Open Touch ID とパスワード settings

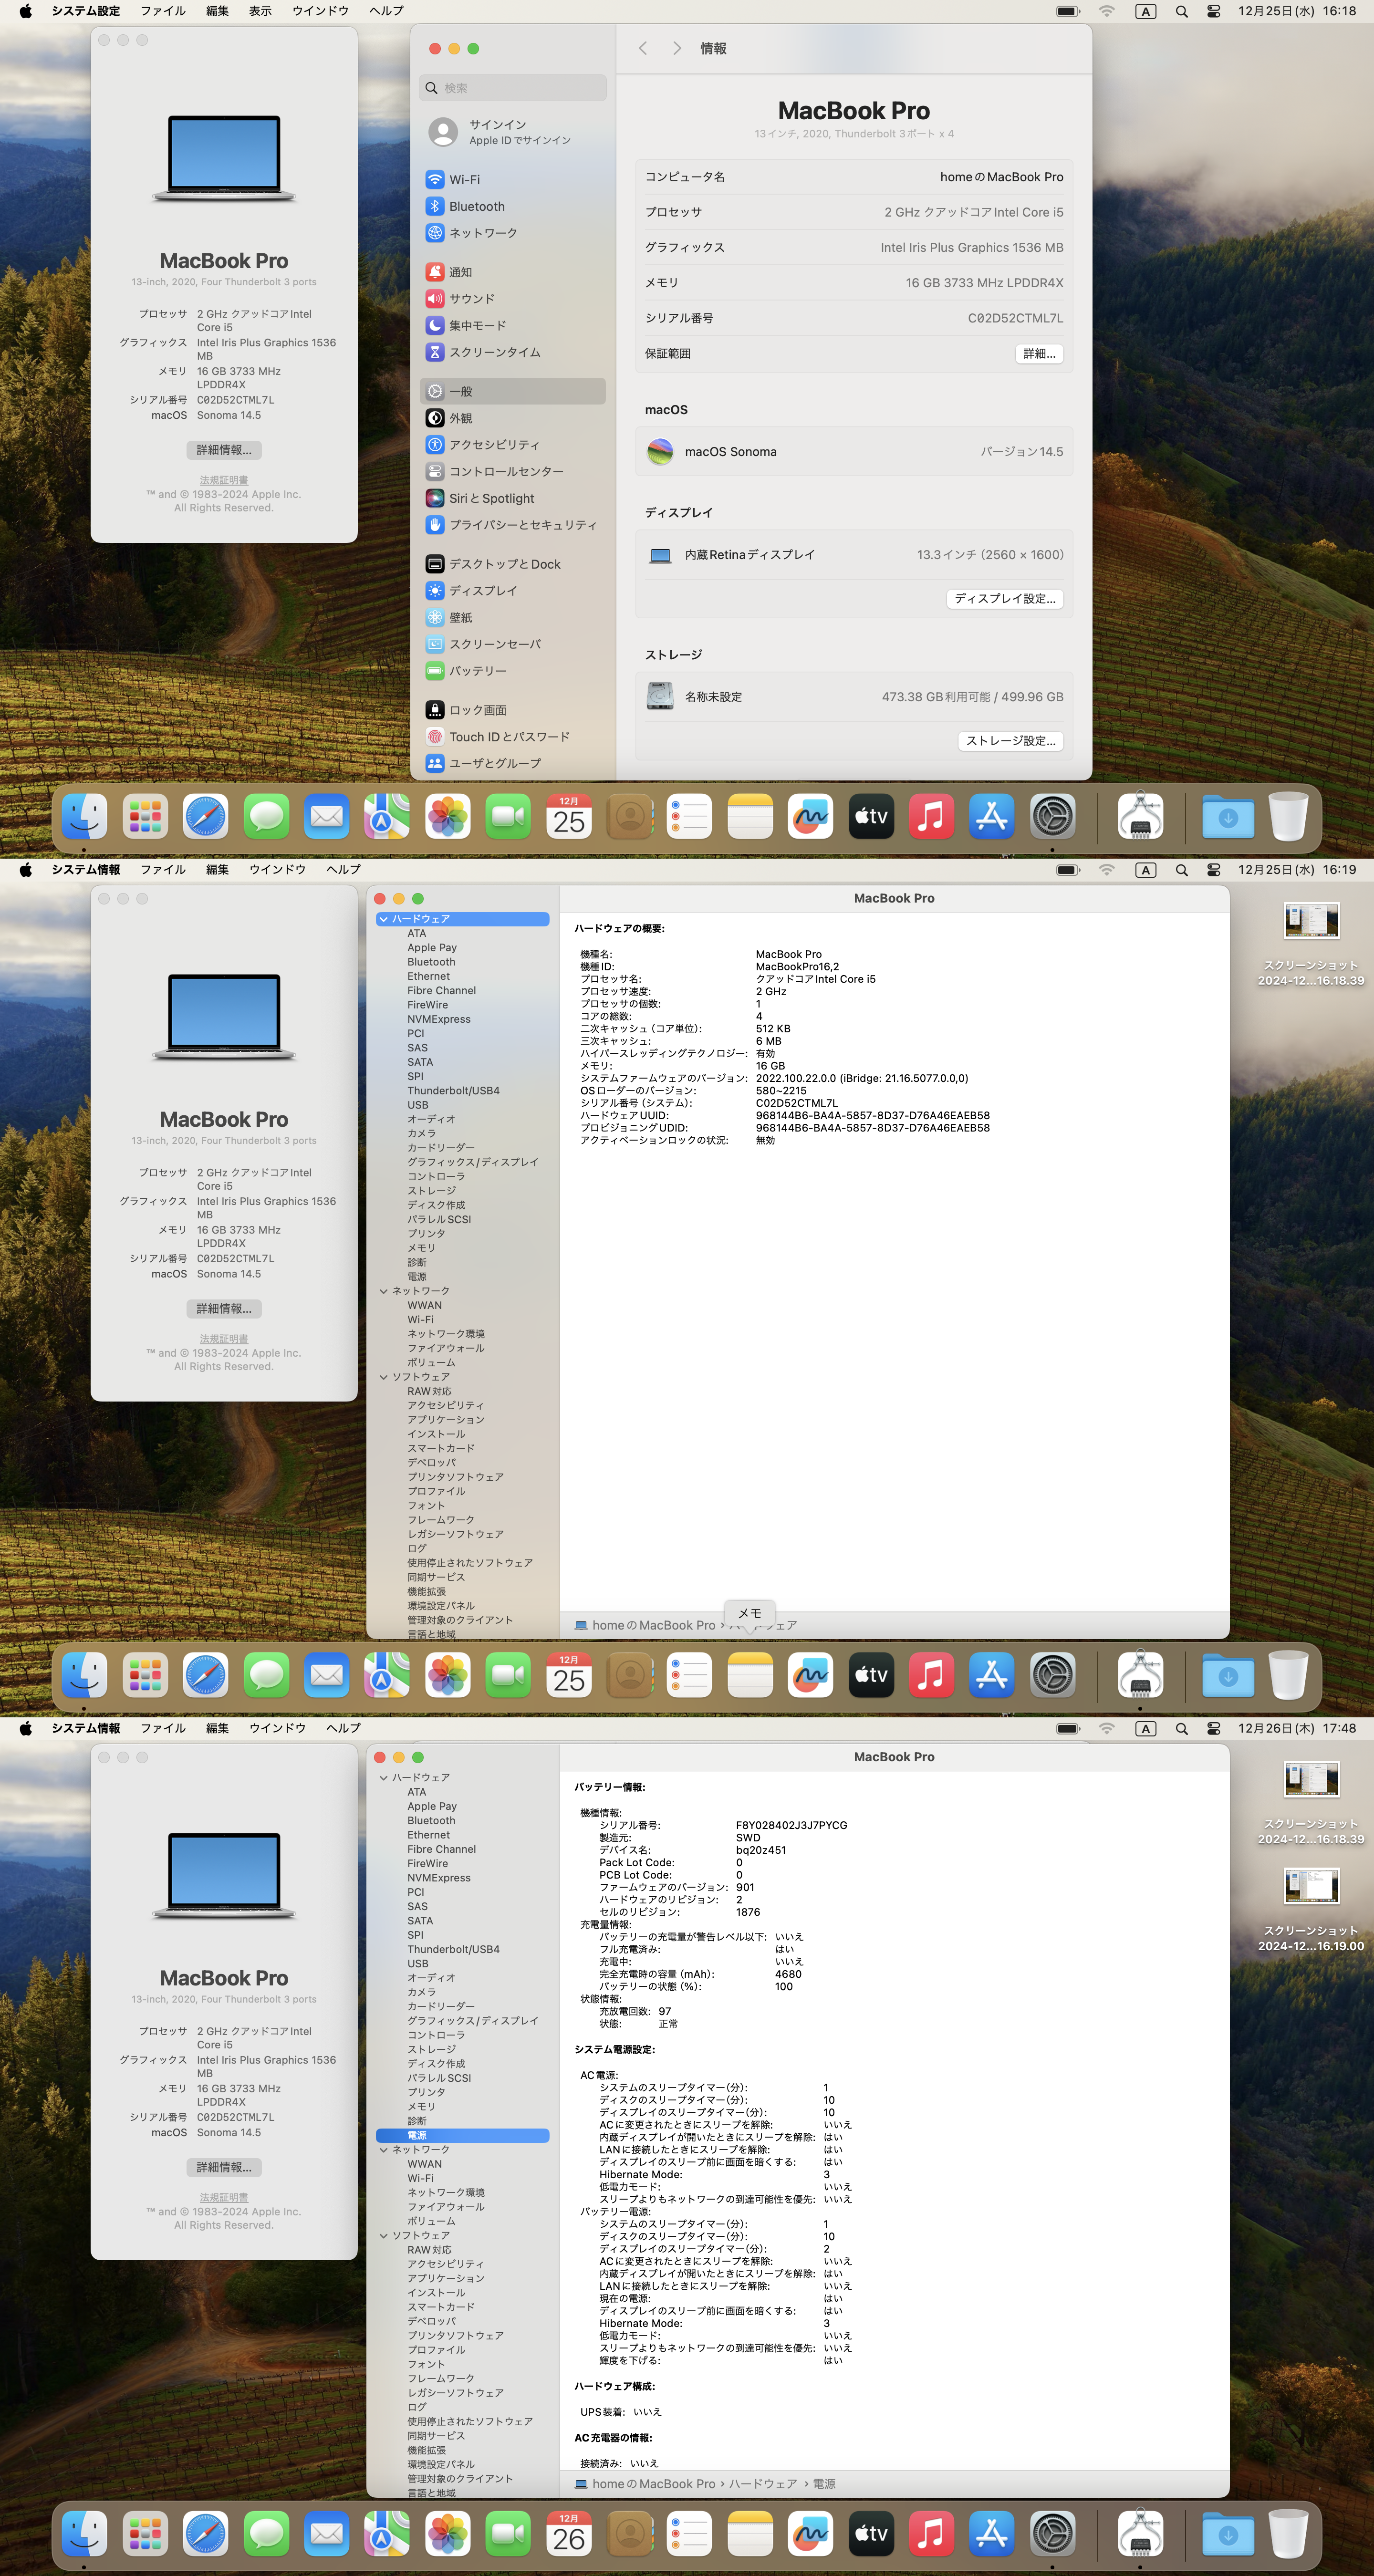pyautogui.click(x=512, y=737)
